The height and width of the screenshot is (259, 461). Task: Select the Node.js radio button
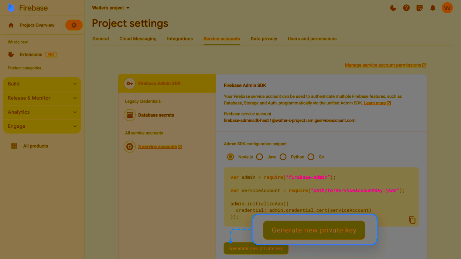click(x=230, y=157)
